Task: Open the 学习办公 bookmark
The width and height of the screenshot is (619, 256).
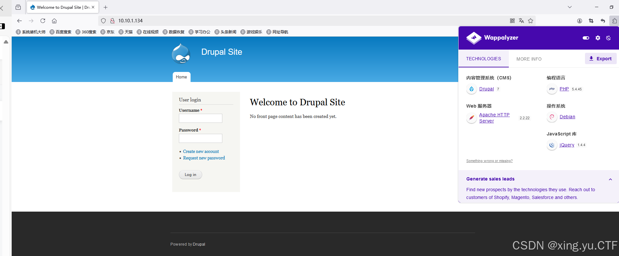Action: 200,32
